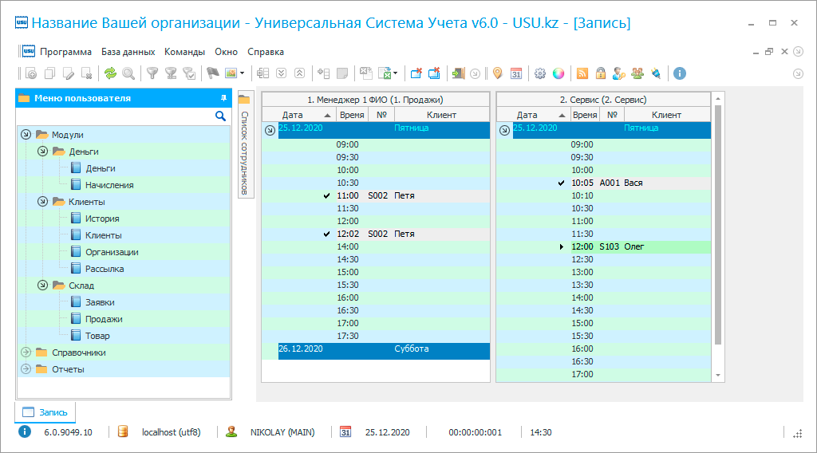
Task: Click the Edit record pencil icon
Action: [x=69, y=73]
